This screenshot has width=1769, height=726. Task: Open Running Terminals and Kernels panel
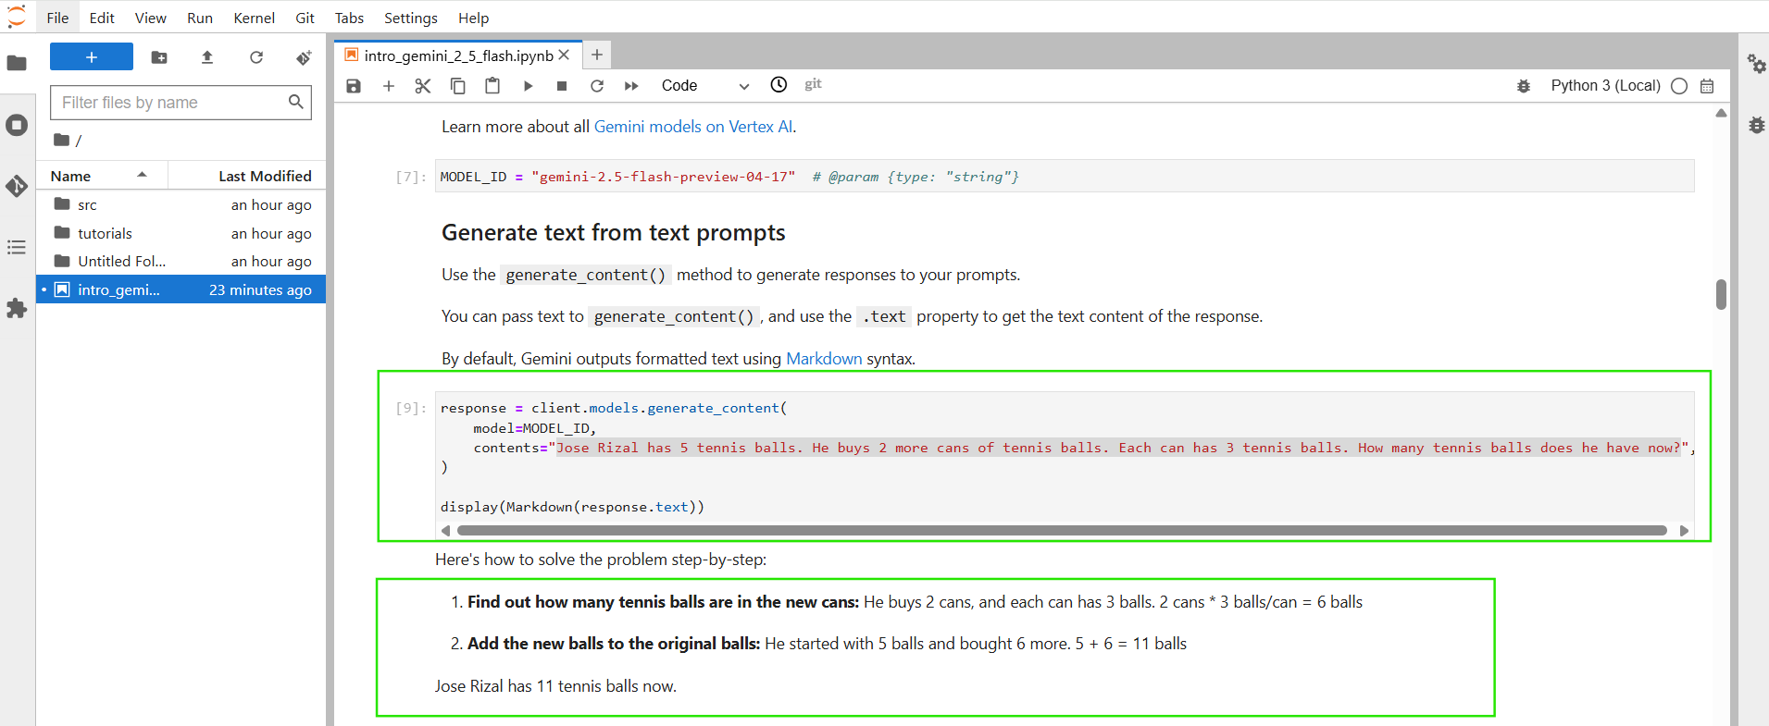click(x=17, y=125)
